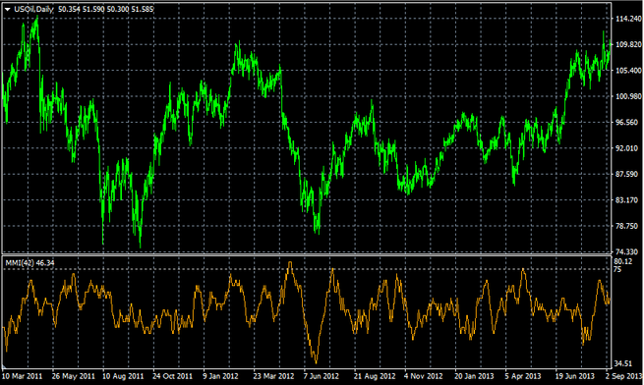Pick the 100.980 price axis label
This screenshot has height=385, width=644.
click(628, 96)
